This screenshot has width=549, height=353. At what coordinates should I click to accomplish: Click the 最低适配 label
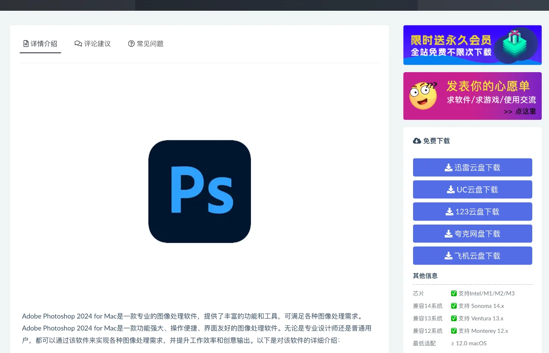point(424,343)
